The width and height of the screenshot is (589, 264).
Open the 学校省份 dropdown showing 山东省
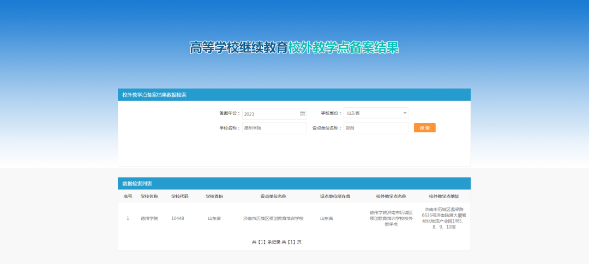coord(376,113)
